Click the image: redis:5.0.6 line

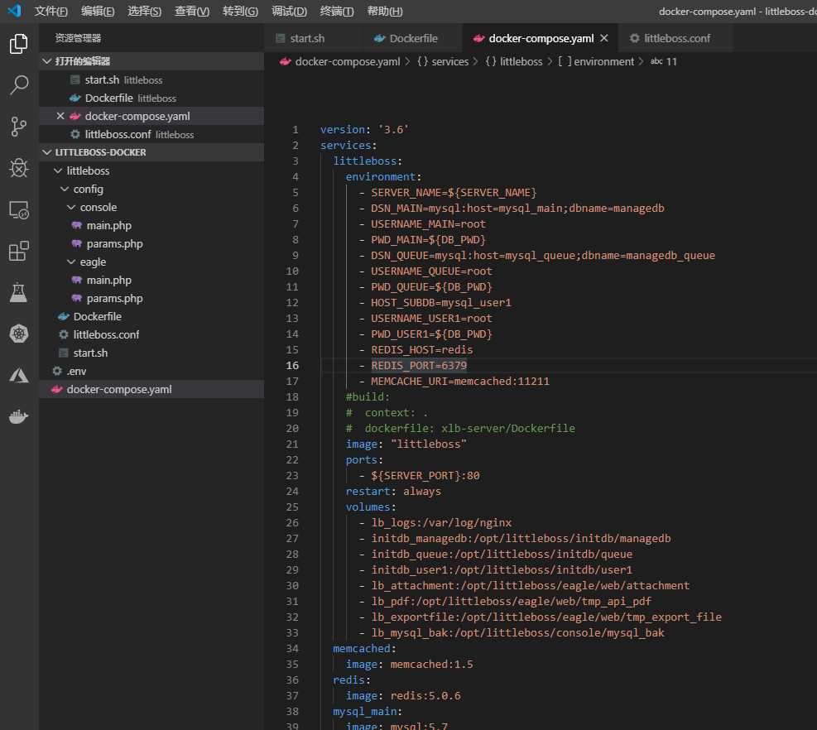(x=403, y=695)
